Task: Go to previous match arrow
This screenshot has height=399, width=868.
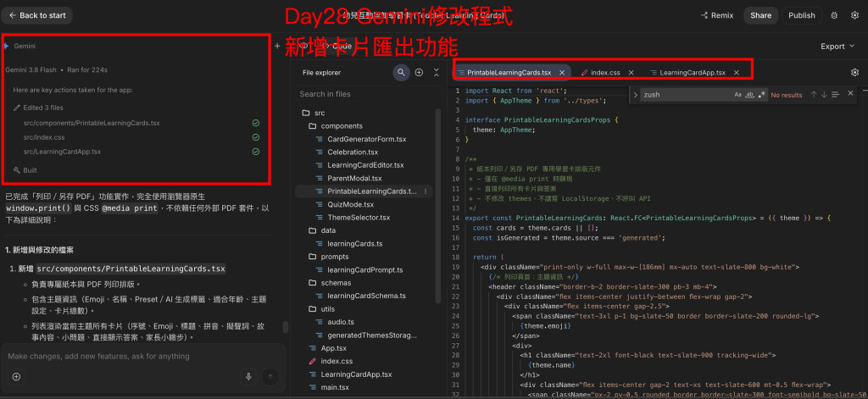Action: (x=814, y=95)
